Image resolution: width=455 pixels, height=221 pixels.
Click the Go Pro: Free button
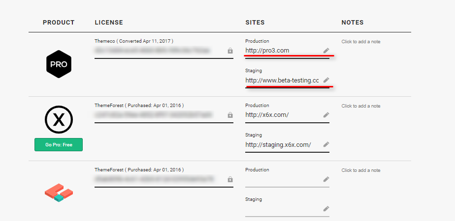point(59,145)
